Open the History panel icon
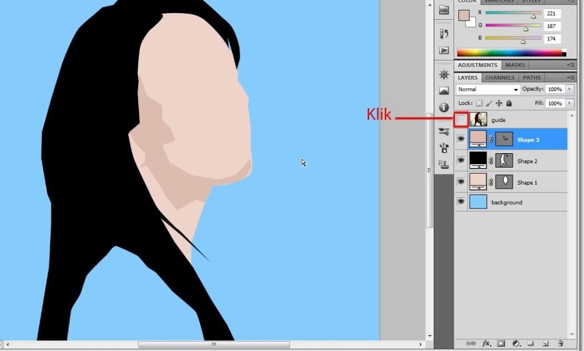Viewport: 584px width, 351px height. [x=444, y=34]
